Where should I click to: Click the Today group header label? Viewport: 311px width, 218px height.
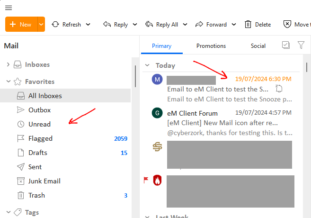tap(165, 65)
